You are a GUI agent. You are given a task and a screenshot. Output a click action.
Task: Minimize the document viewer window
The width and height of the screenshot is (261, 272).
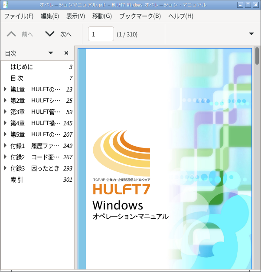click(x=240, y=5)
